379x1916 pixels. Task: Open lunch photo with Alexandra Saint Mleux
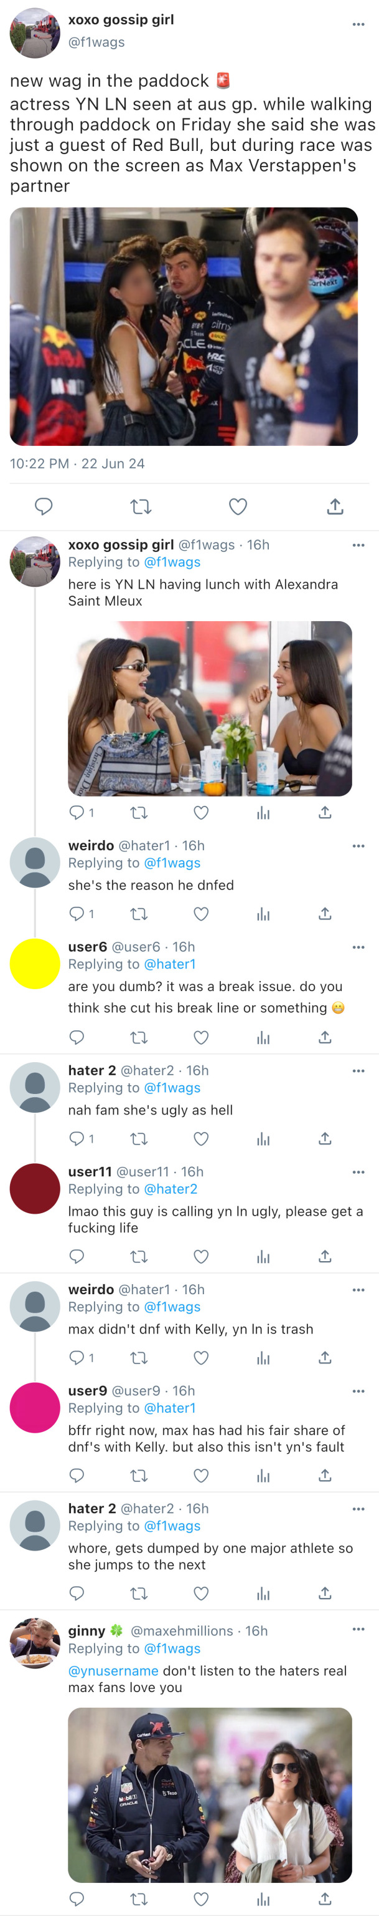pos(210,708)
